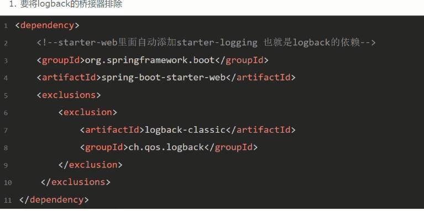Click the closing exclusions tag on line 10
424x211 pixels.
coord(75,182)
